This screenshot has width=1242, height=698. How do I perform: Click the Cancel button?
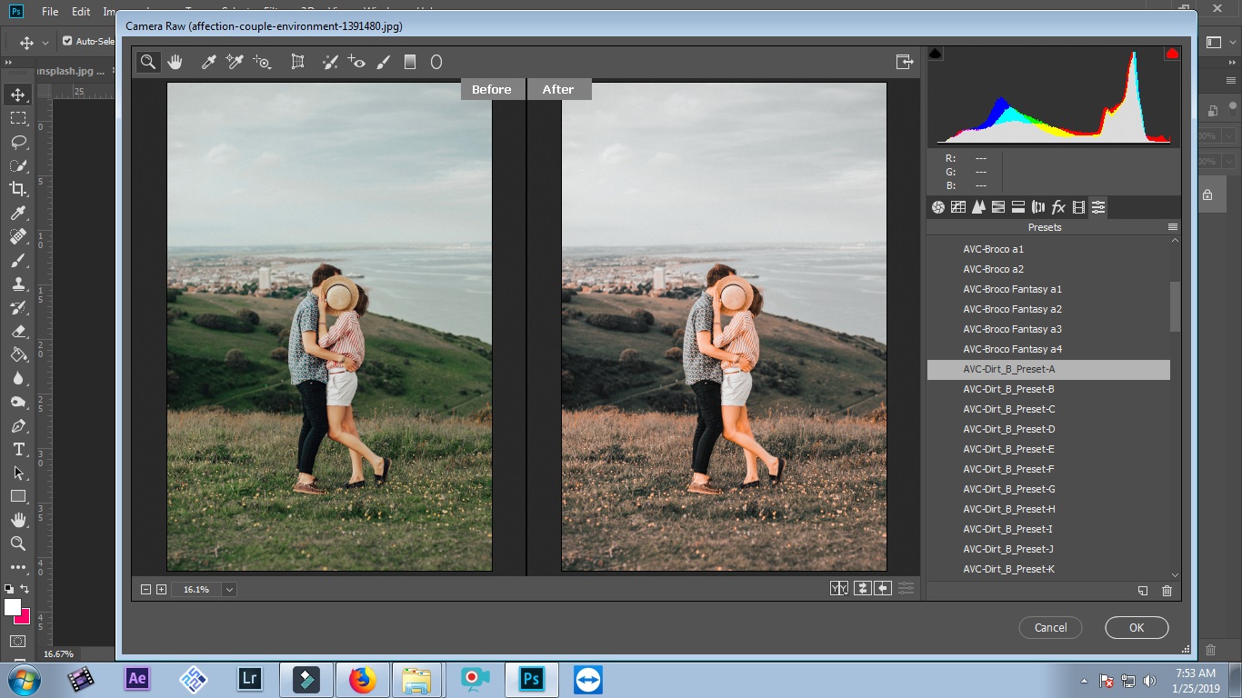tap(1050, 627)
